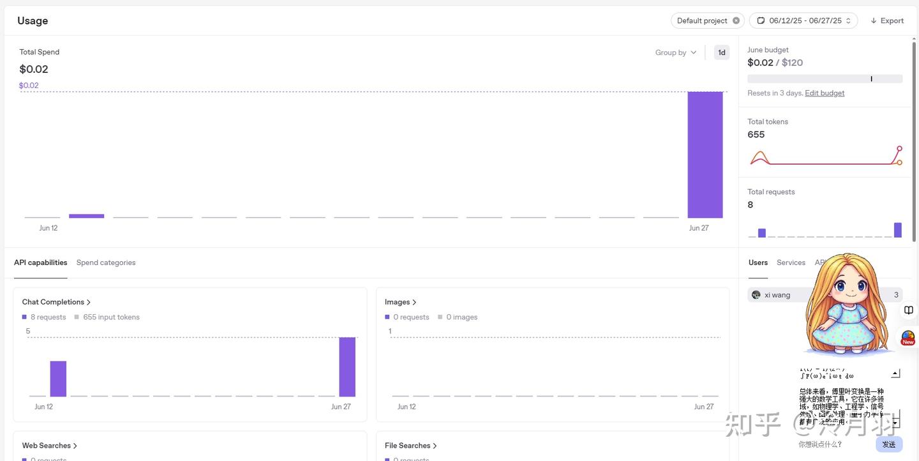Image resolution: width=919 pixels, height=461 pixels.
Task: Click the '8 requests' legend entry
Action: click(x=44, y=317)
